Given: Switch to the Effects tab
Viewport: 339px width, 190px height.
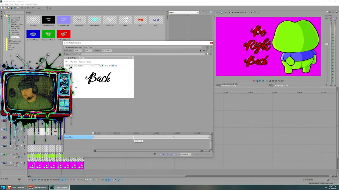Looking at the screenshot, I should click(x=89, y=62).
